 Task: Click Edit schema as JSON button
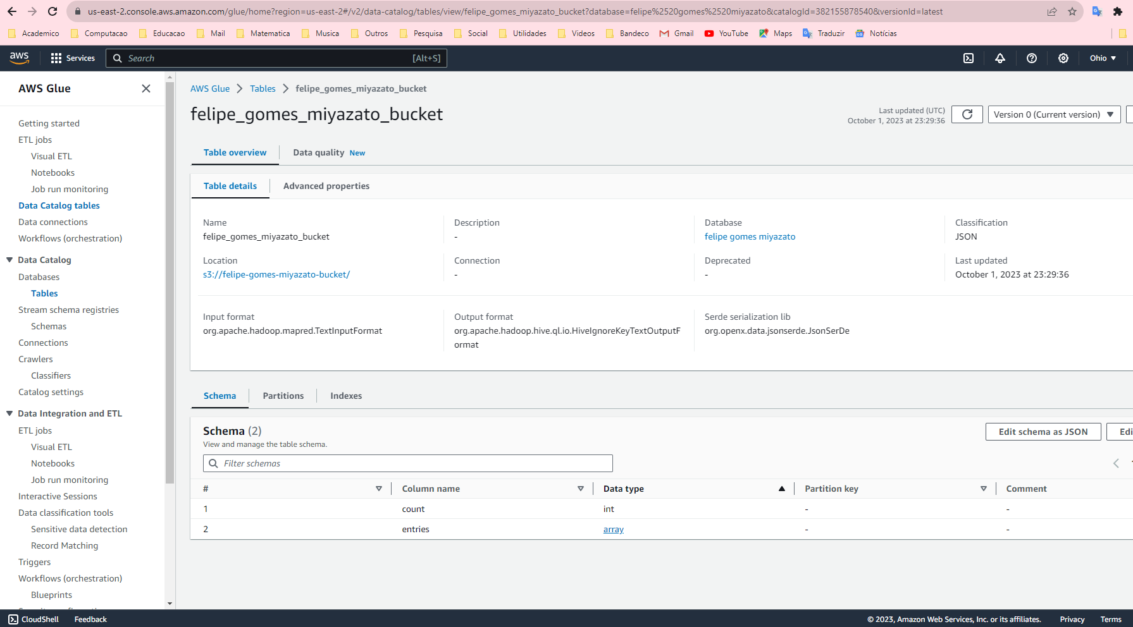[1043, 432]
